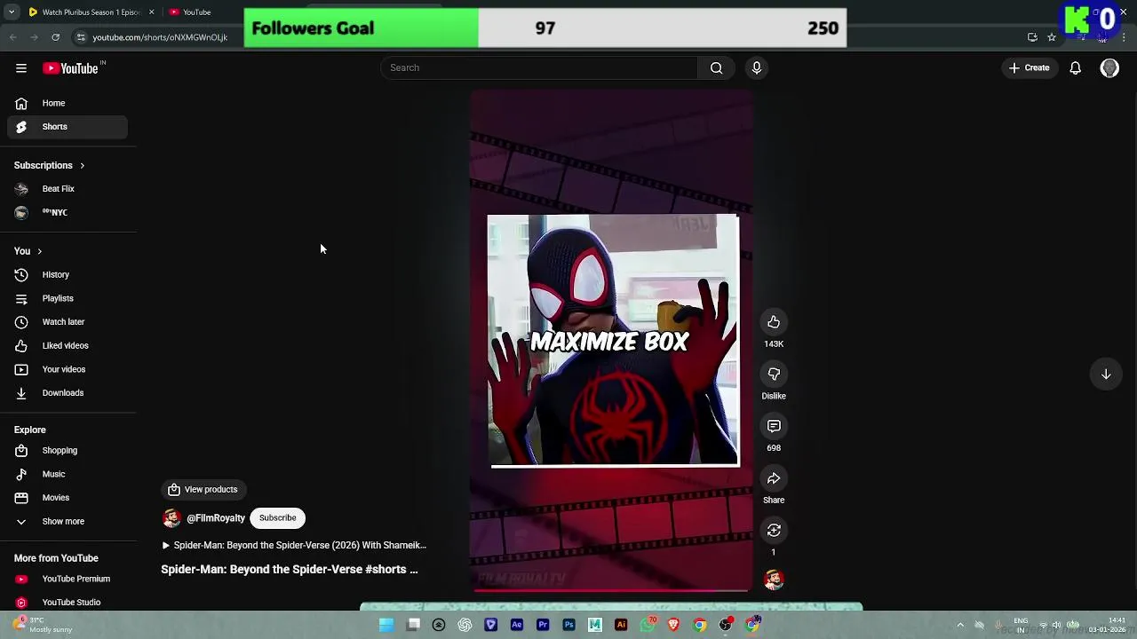Click the address bar URL
1137x639 pixels.
coord(160,37)
